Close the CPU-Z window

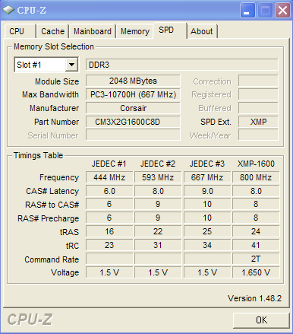[x=282, y=11]
